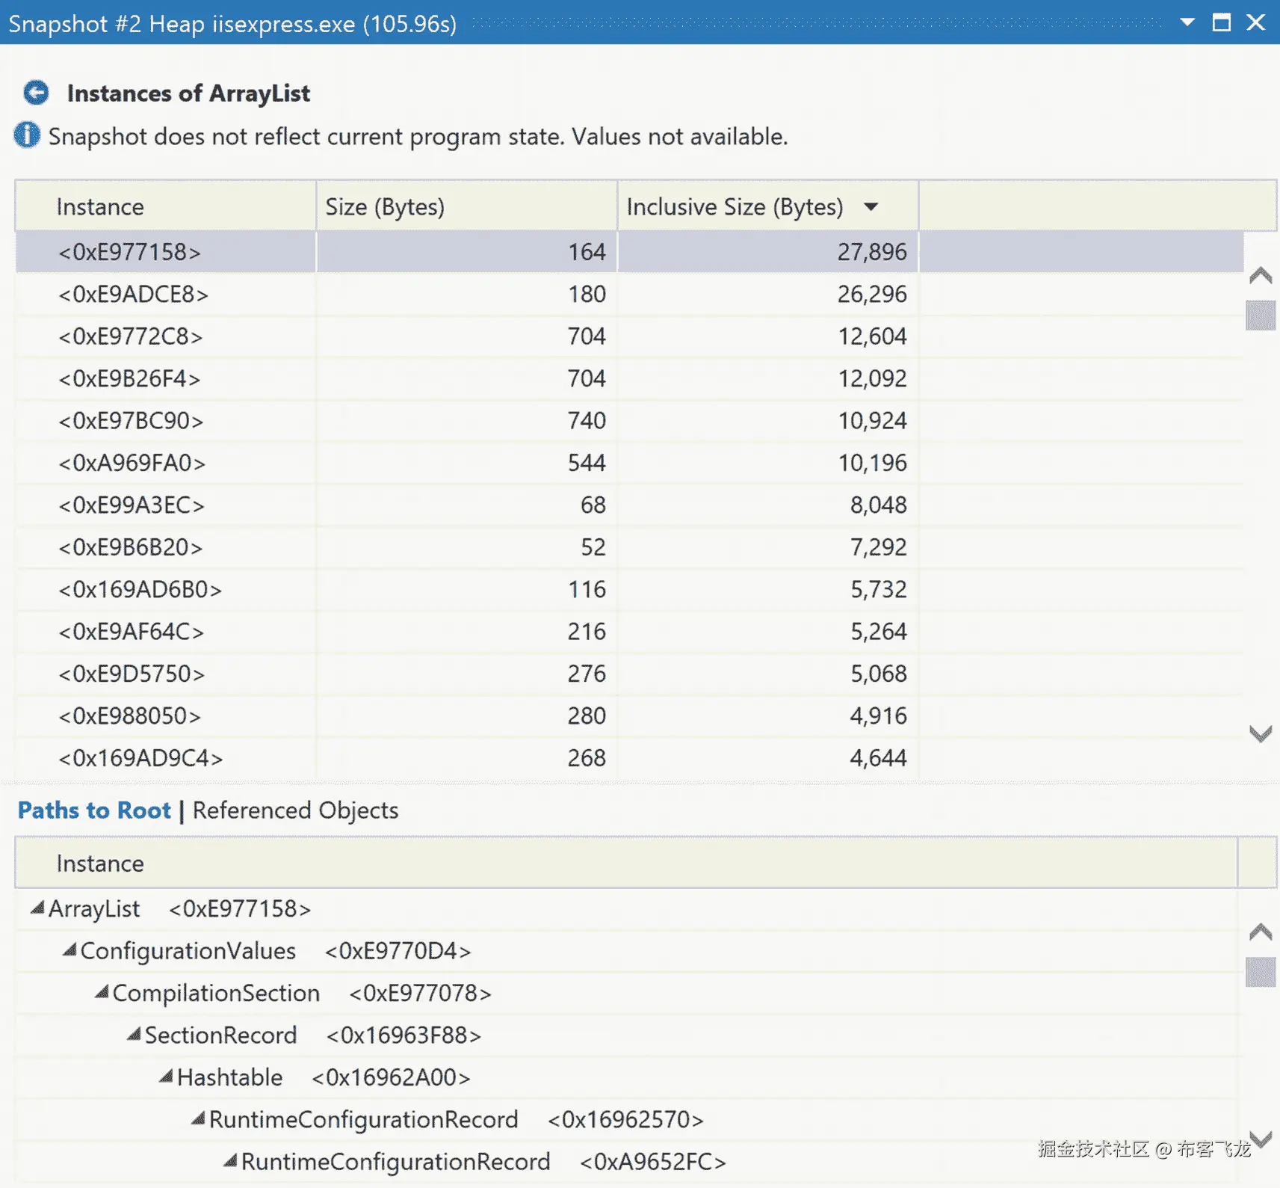The width and height of the screenshot is (1280, 1188).
Task: Click the Instance column header
Action: pos(100,207)
